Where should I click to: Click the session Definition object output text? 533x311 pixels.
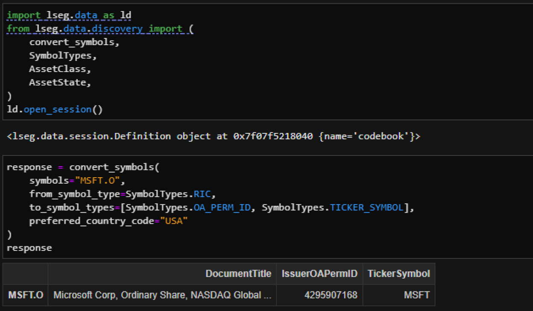point(214,136)
